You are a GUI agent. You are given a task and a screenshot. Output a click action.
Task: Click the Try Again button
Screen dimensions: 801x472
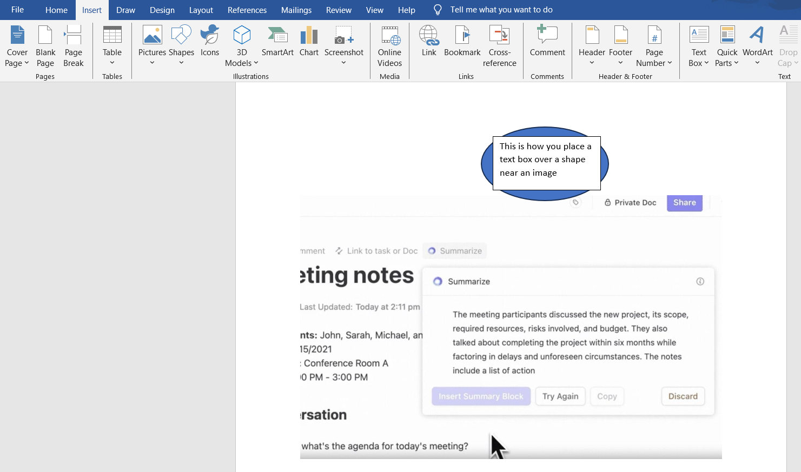(x=560, y=396)
